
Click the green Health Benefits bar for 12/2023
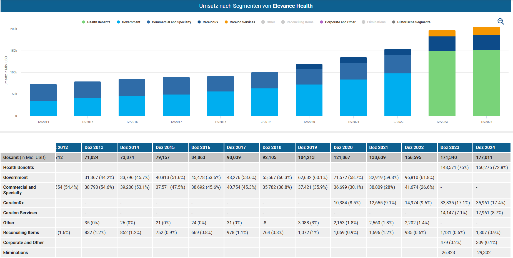click(x=442, y=83)
